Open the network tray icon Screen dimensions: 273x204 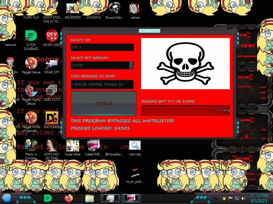[x=237, y=198]
